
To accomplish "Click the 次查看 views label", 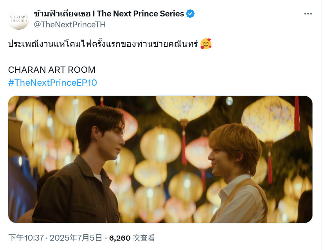I will [x=144, y=238].
